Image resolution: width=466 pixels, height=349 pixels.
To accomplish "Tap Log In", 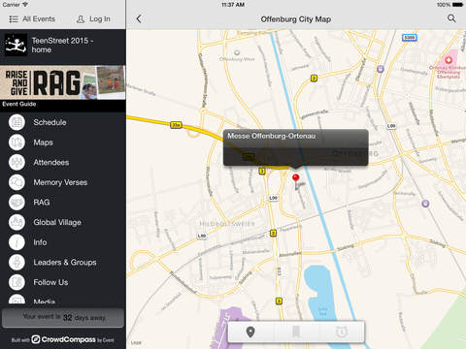I will click(94, 19).
